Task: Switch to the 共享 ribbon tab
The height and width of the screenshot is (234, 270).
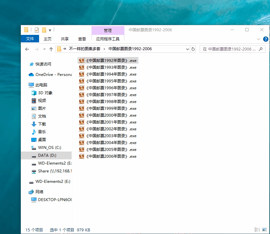Action: click(x=65, y=39)
